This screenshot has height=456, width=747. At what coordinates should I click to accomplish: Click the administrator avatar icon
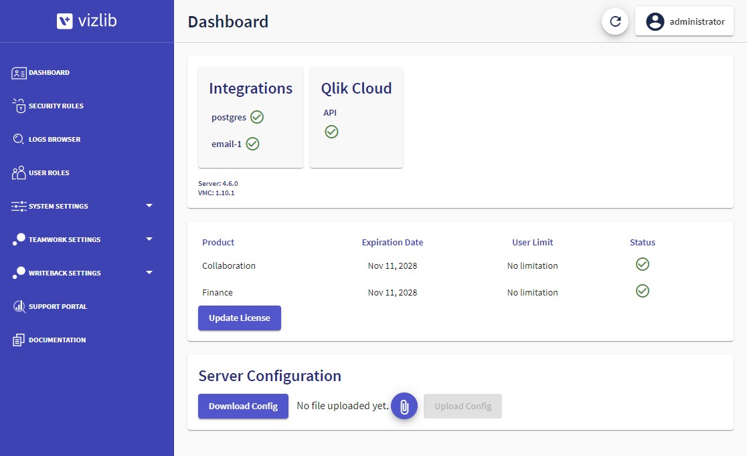click(655, 21)
